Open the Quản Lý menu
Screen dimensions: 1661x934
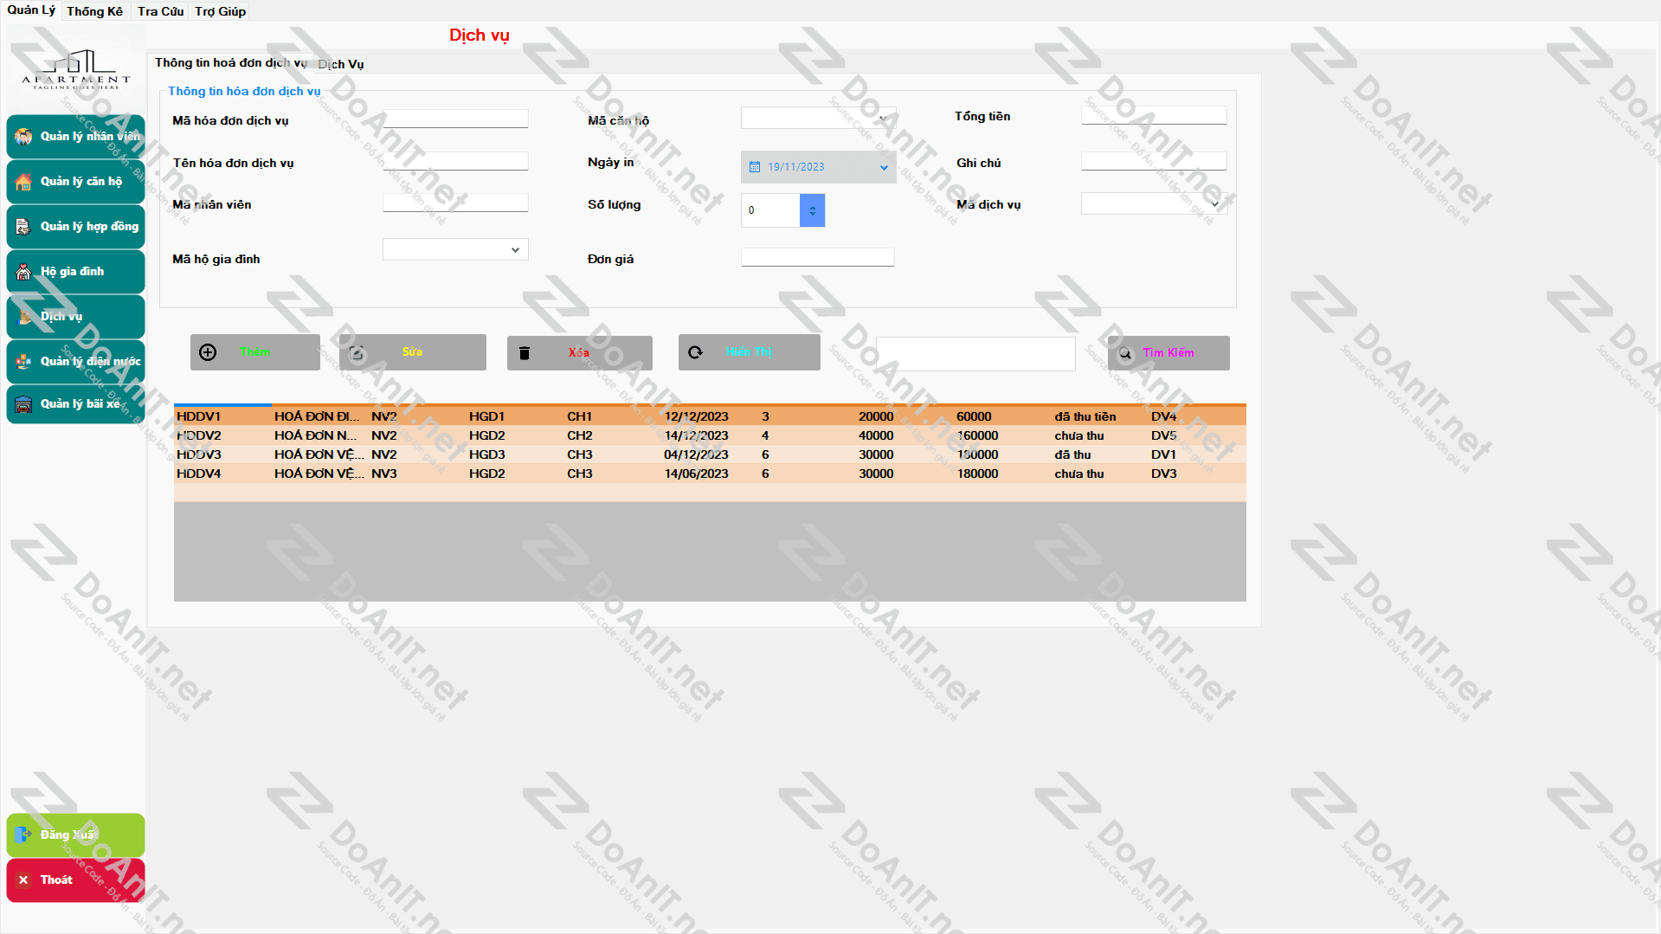tap(31, 10)
